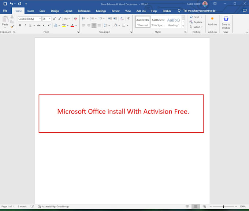Switch to Web Layout view
The width and height of the screenshot is (249, 211).
(204, 206)
